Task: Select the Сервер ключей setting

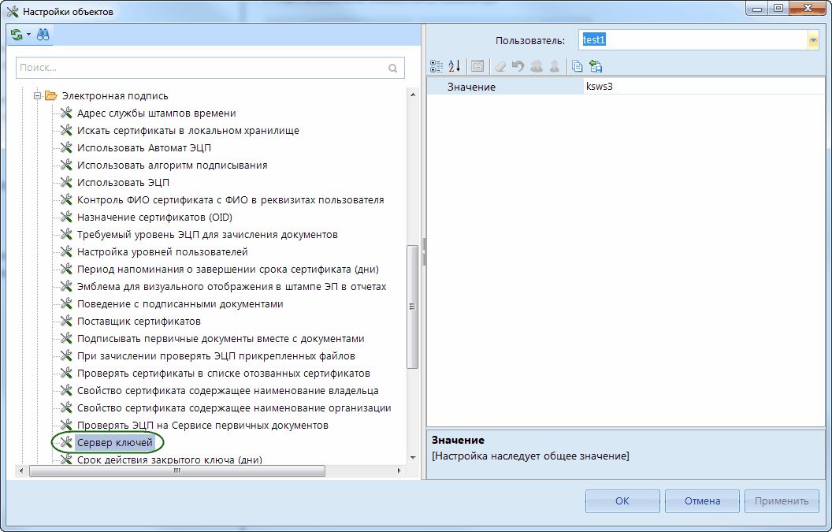Action: 114,443
